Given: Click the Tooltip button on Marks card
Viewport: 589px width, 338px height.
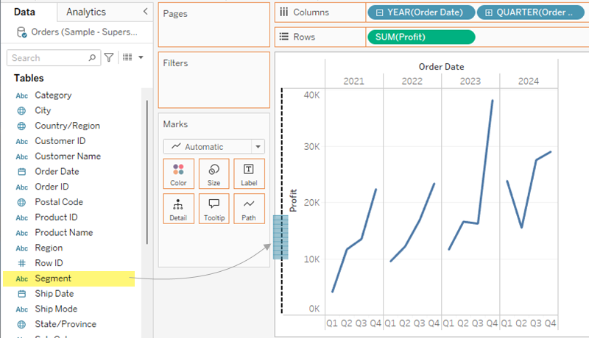Looking at the screenshot, I should click(x=214, y=209).
